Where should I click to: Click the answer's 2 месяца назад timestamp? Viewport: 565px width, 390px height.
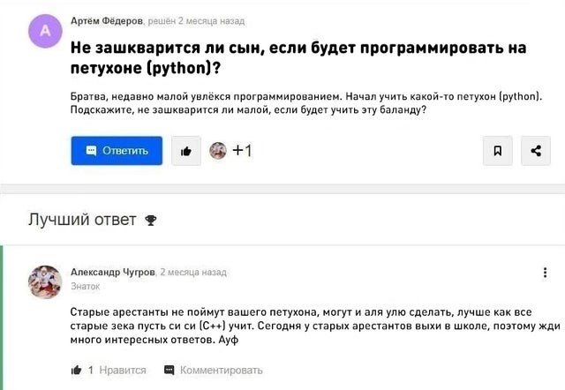pos(193,273)
